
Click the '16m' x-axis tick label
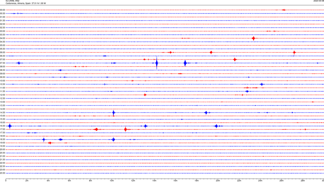coord(175,181)
